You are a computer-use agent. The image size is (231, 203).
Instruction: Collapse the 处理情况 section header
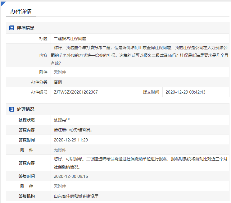coord(25,109)
